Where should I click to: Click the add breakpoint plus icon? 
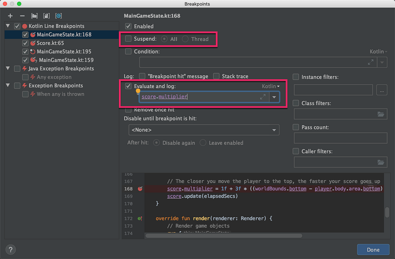[10, 16]
